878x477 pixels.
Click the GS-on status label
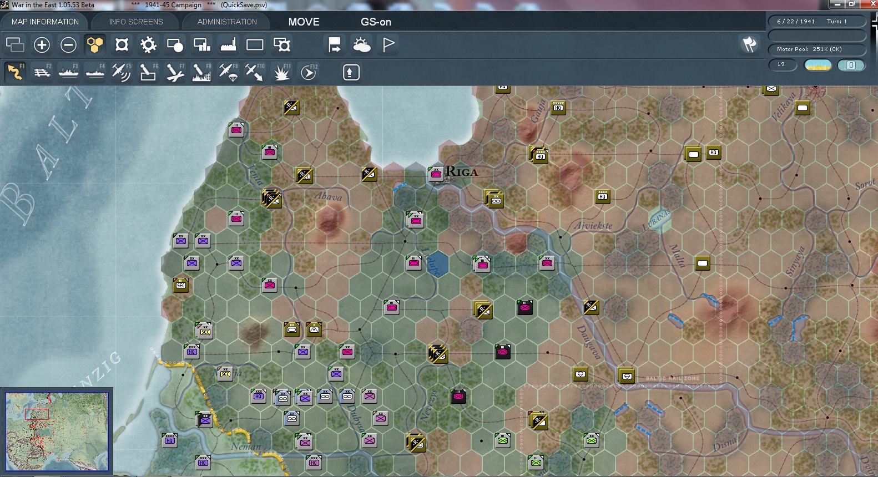click(376, 22)
